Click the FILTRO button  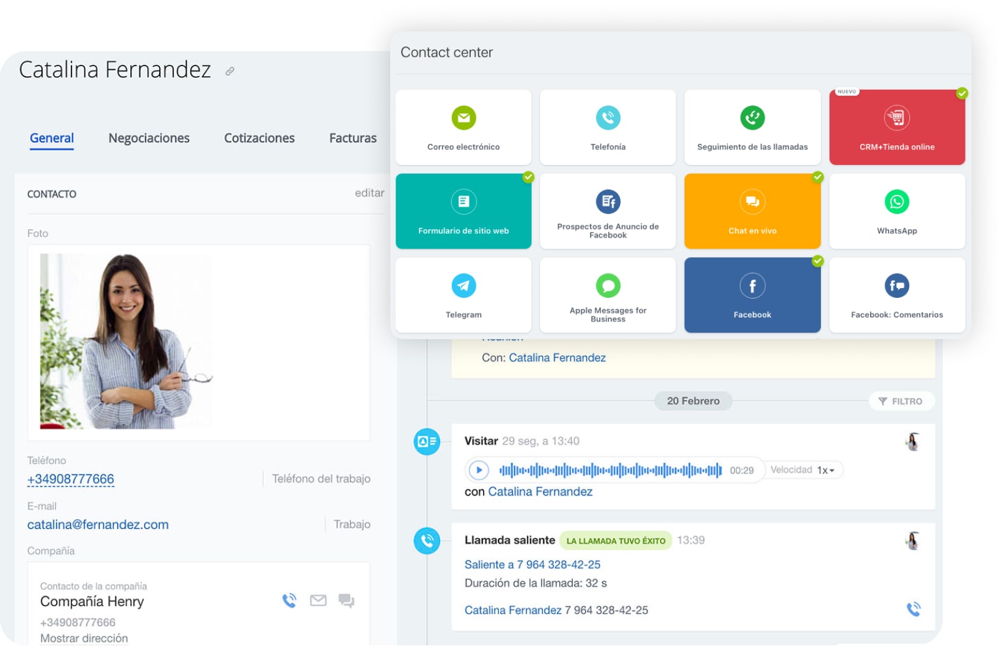coord(901,401)
